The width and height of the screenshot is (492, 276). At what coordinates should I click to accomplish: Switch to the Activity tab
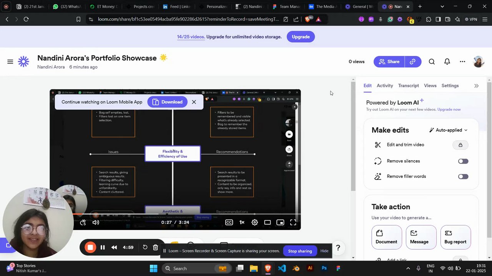(x=385, y=86)
